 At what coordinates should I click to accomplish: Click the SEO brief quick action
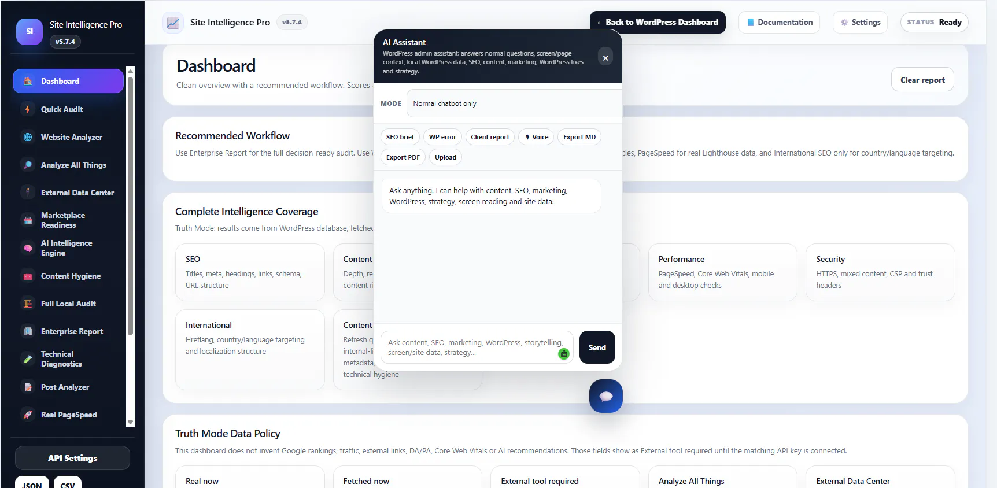400,137
